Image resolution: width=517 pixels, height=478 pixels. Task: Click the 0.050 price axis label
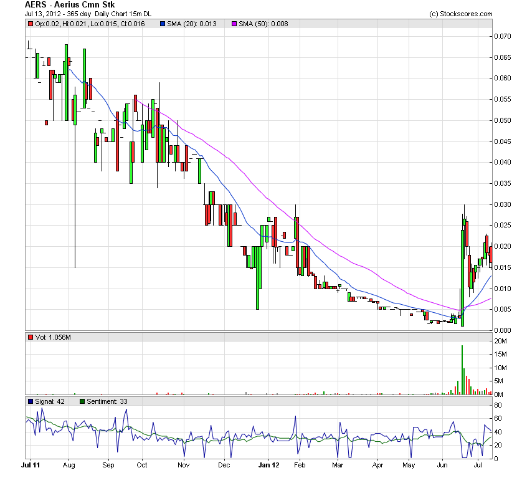coord(503,120)
